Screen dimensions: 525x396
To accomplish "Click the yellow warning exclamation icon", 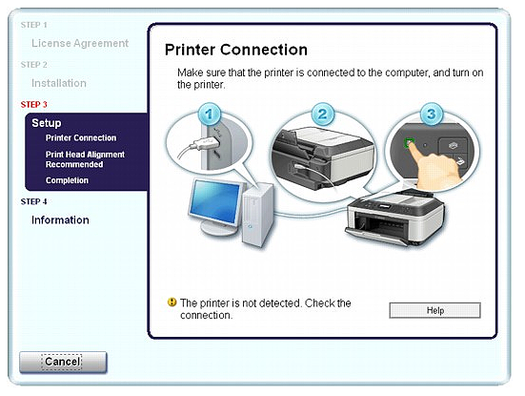I will pyautogui.click(x=172, y=302).
